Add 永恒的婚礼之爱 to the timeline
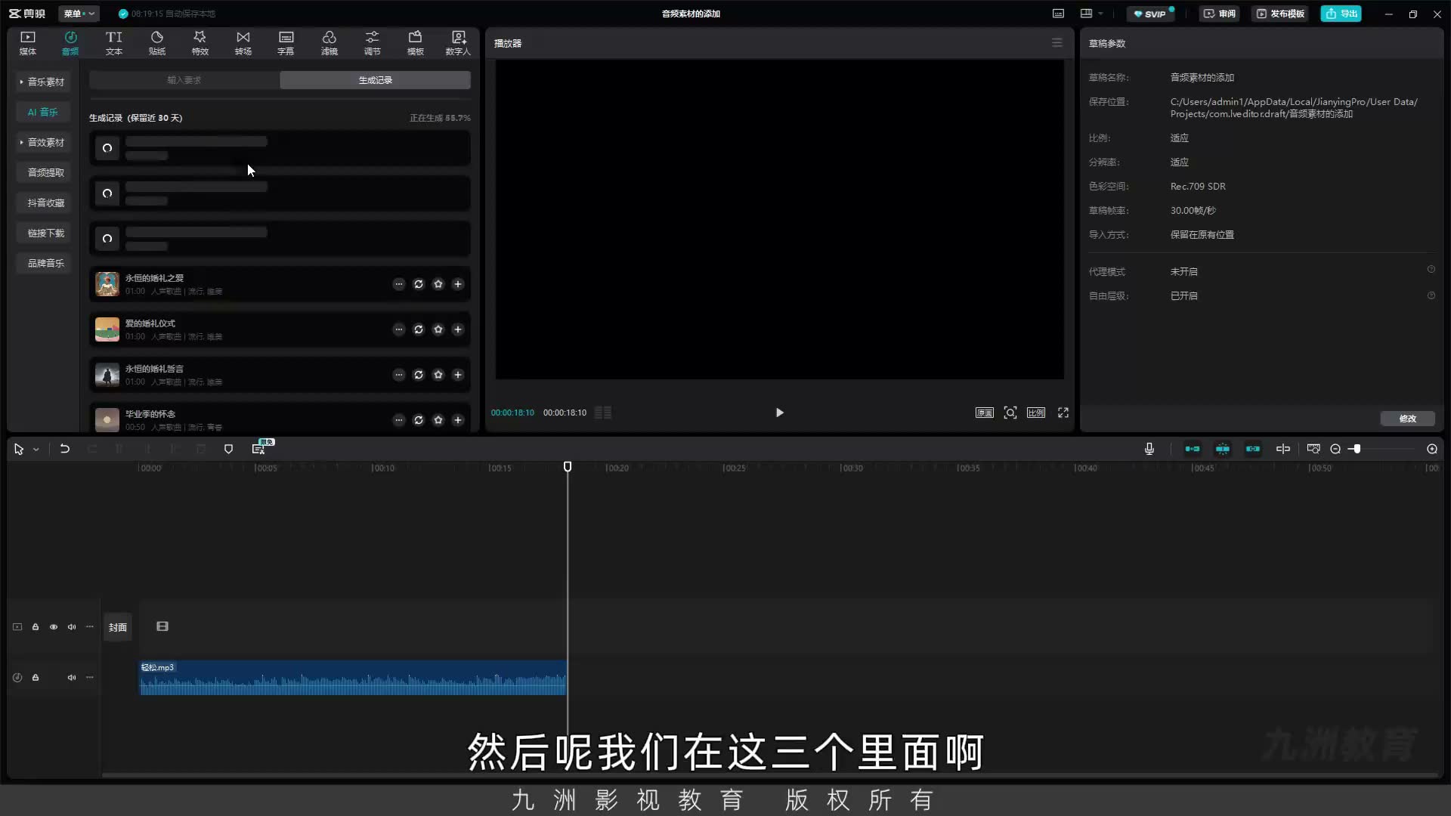The width and height of the screenshot is (1451, 816). pyautogui.click(x=458, y=284)
